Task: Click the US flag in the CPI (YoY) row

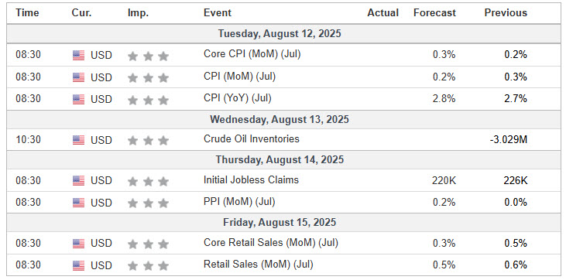Action: click(x=78, y=99)
